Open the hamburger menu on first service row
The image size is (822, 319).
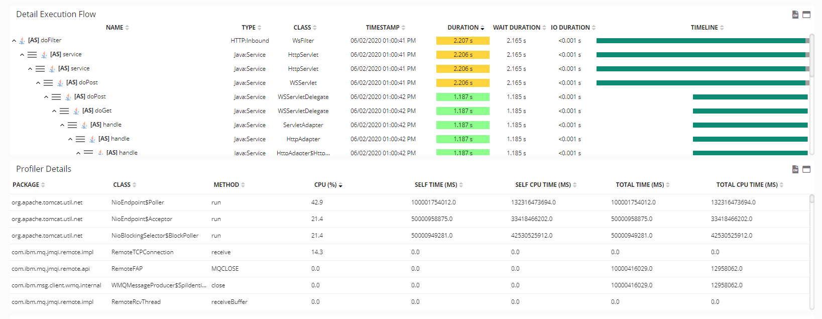click(x=32, y=55)
